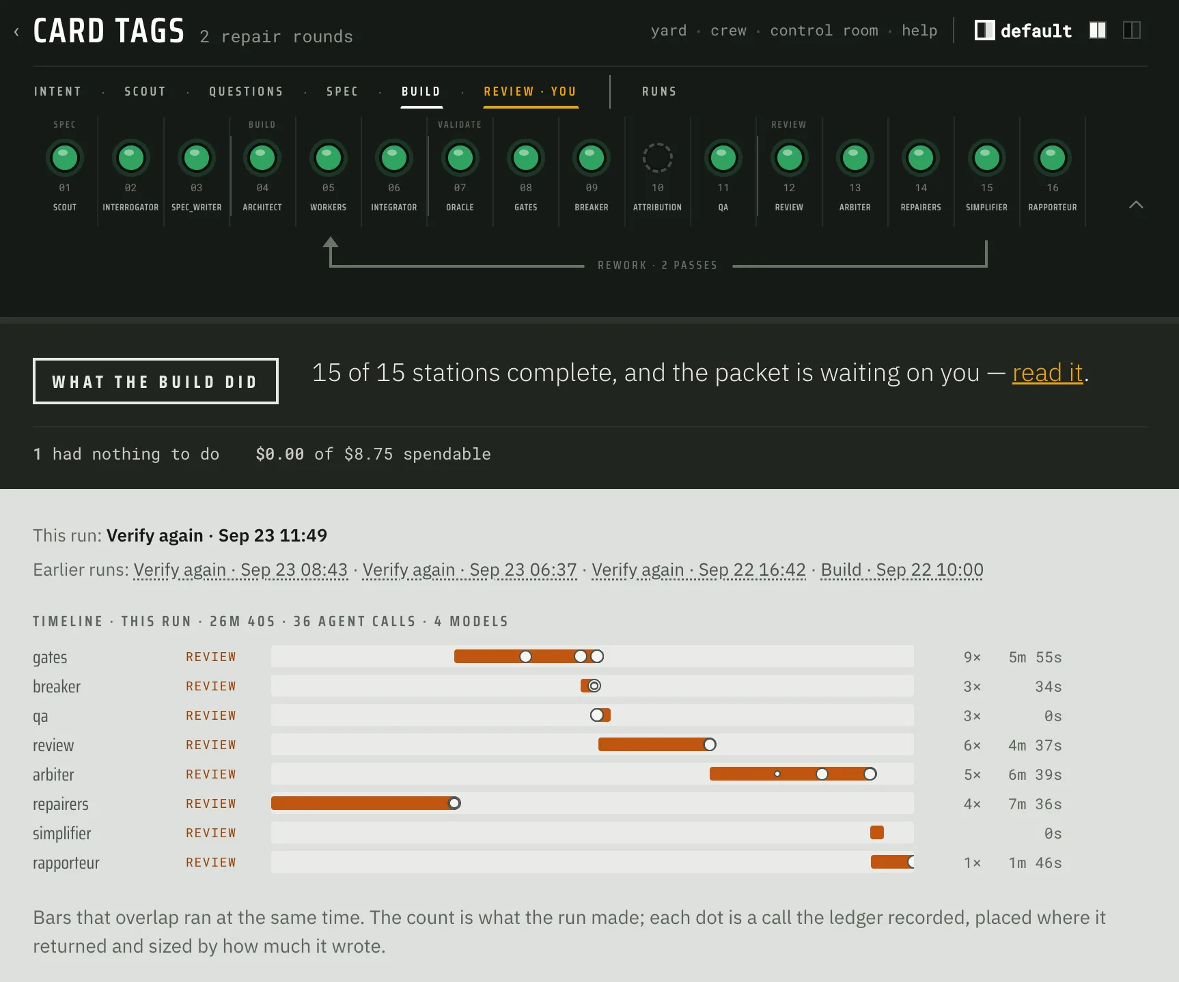Screen dimensions: 1179x982
Task: Click the 16 Rapporteur station indicator
Action: [x=1053, y=158]
